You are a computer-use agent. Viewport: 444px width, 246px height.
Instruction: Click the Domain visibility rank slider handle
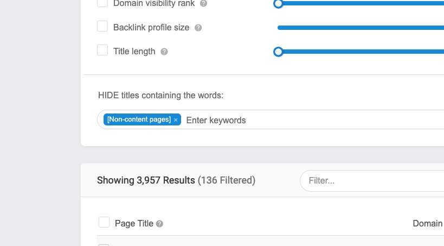278,4
